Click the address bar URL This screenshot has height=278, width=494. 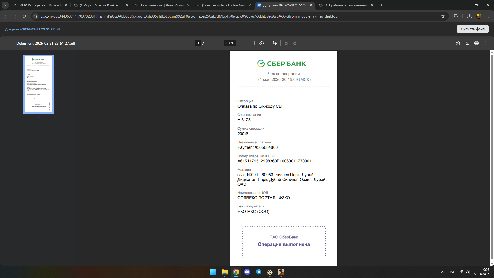[x=189, y=16]
